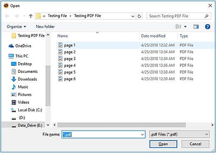Click the navigation pane vertical scrollbar thumb
Viewport: 216px width, 153px height.
(48, 86)
